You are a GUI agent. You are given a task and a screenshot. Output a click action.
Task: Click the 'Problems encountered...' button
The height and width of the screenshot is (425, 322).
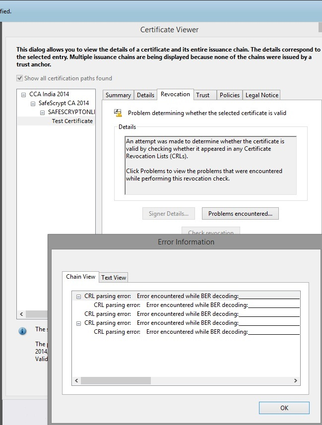(x=240, y=214)
